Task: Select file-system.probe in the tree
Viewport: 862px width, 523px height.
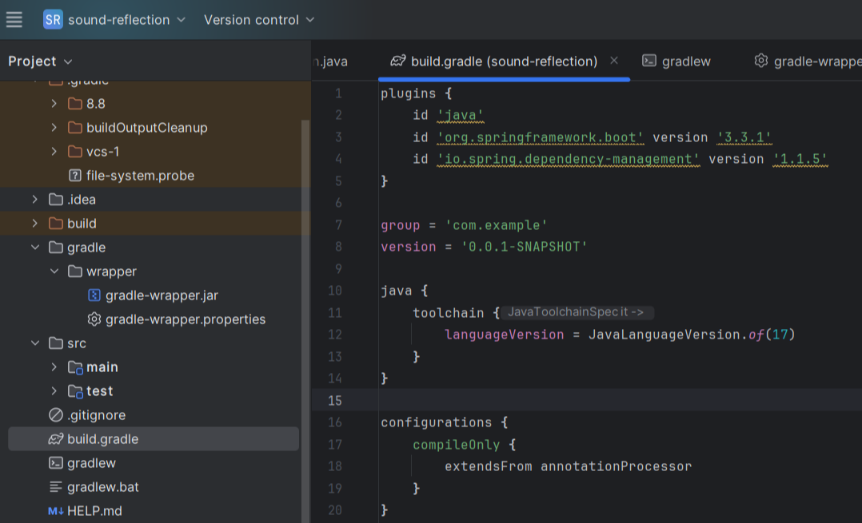Action: click(x=140, y=176)
